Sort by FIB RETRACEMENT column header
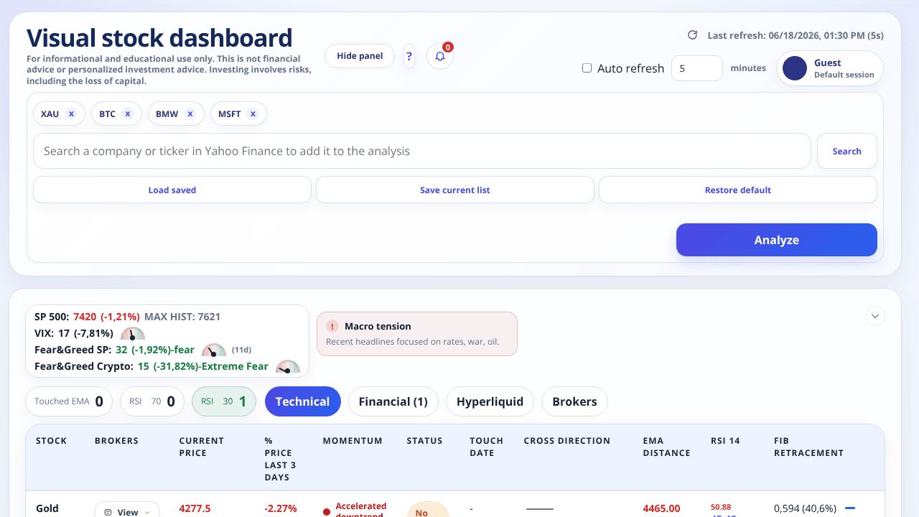The height and width of the screenshot is (517, 919). click(809, 447)
